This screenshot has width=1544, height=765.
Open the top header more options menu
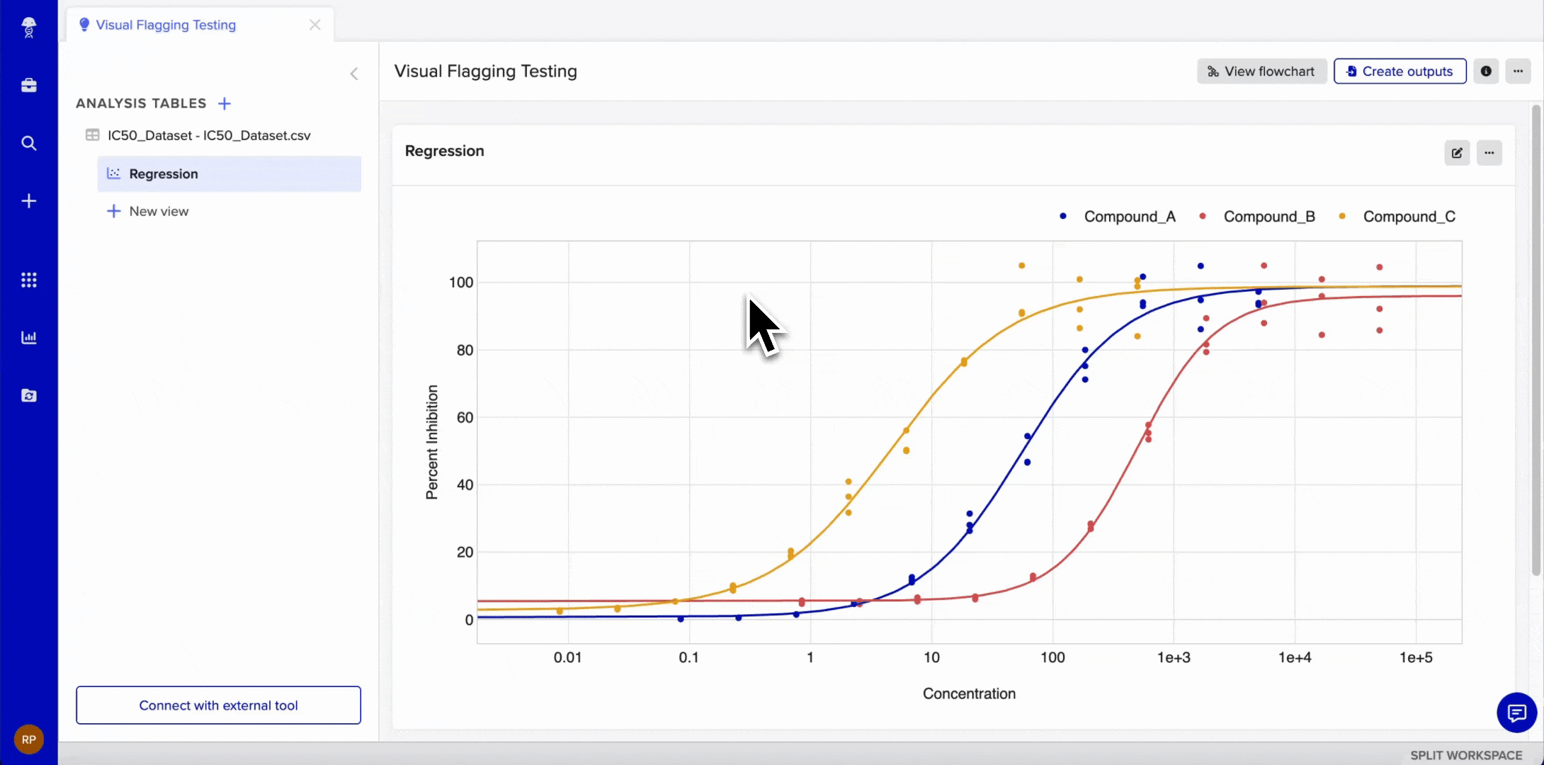coord(1518,72)
